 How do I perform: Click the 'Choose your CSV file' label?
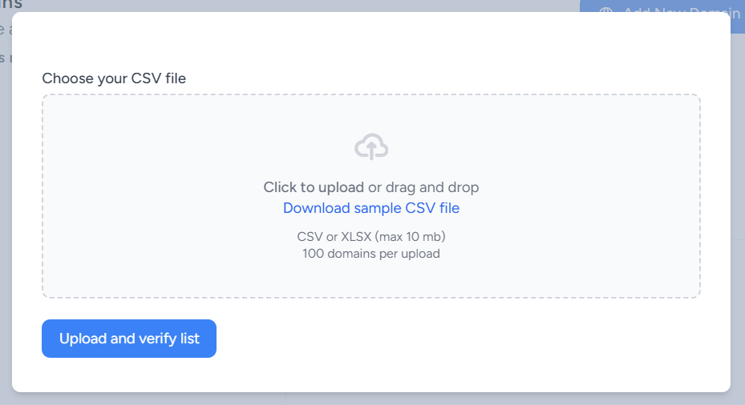[114, 78]
